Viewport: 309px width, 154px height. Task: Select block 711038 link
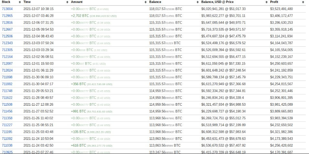point(7,145)
